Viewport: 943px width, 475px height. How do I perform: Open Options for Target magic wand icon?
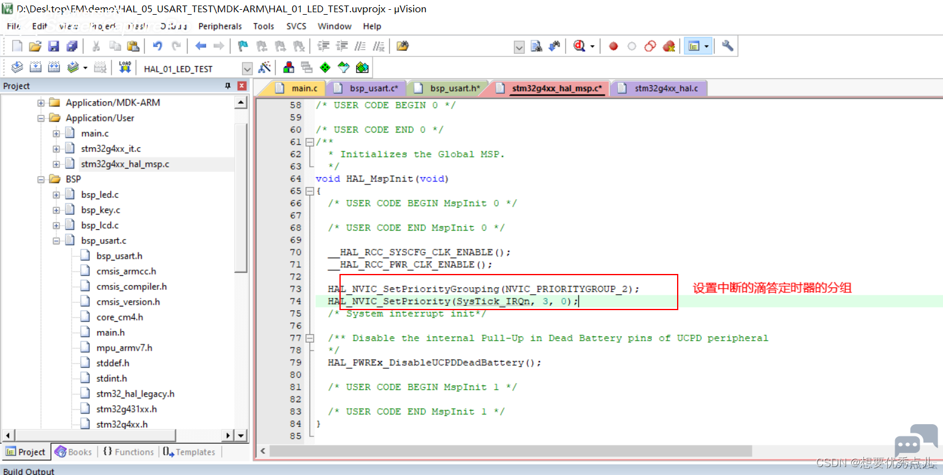point(265,67)
